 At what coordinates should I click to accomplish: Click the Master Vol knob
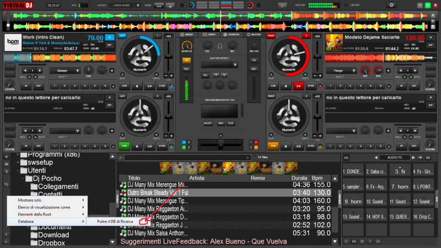[x=187, y=45]
